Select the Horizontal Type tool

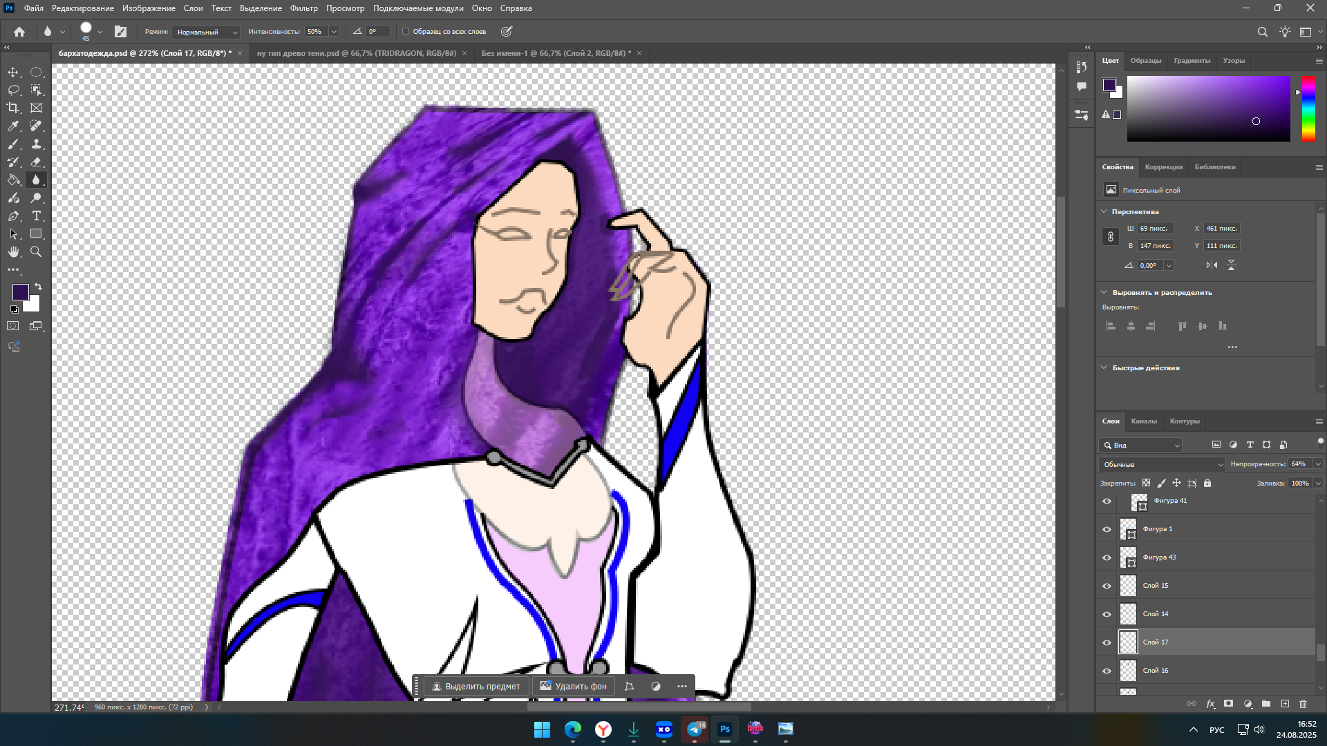coord(36,216)
